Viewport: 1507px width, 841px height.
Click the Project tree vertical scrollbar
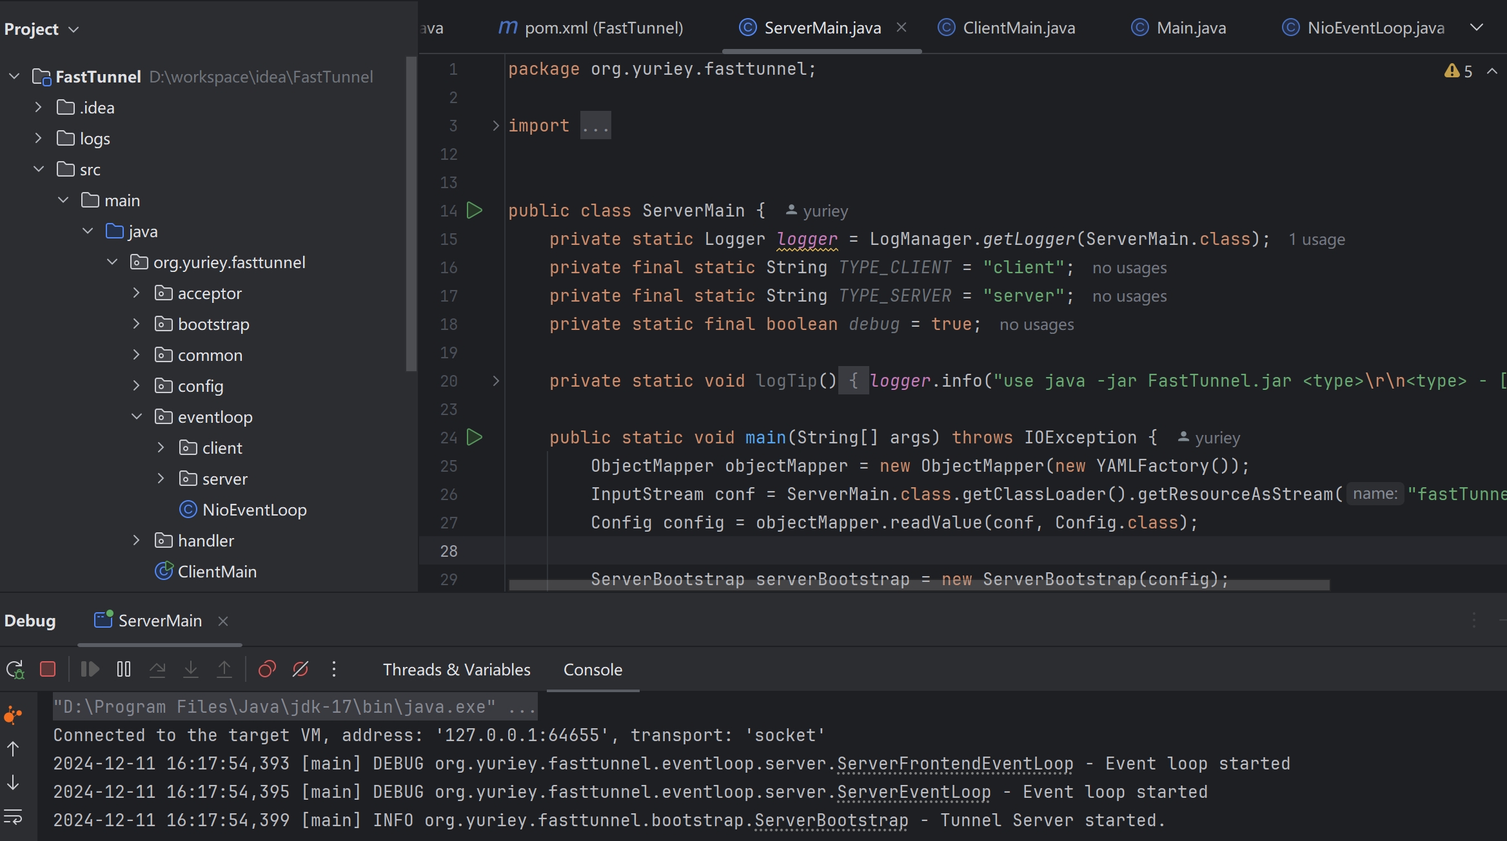coord(411,214)
